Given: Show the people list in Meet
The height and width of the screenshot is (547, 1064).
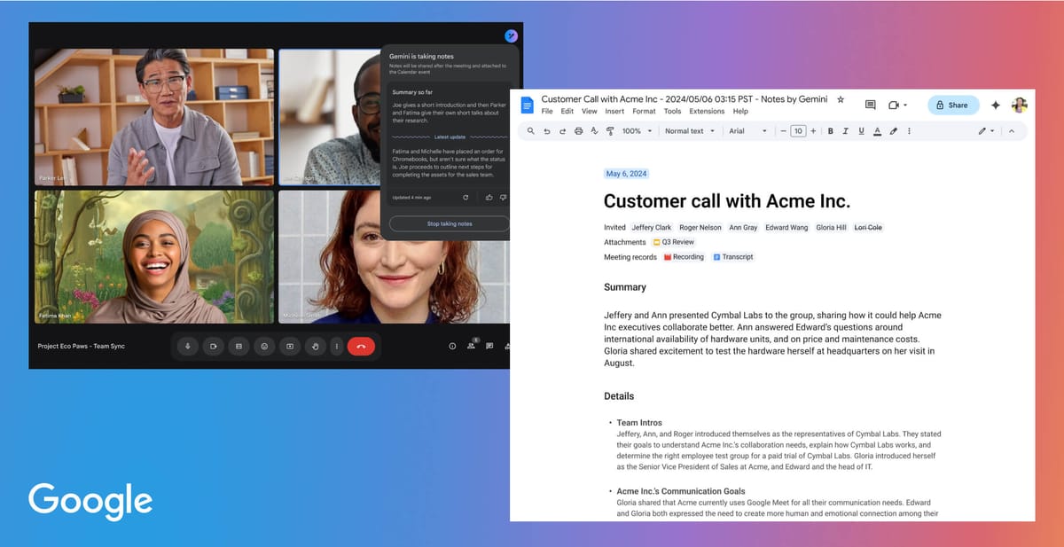Looking at the screenshot, I should pyautogui.click(x=471, y=347).
